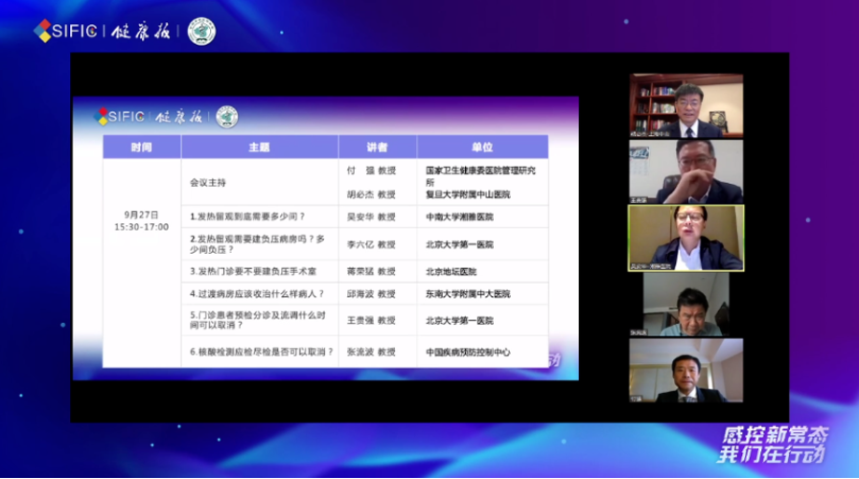Click 北京地坛医院 in the 单位 column

coord(451,271)
